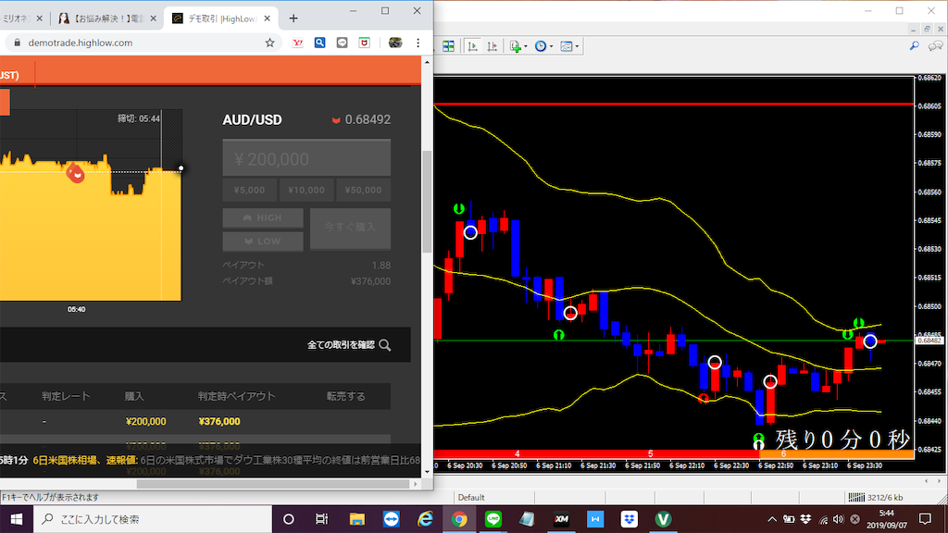
Task: Open the chat bubbles icon in MT4
Action: click(935, 46)
